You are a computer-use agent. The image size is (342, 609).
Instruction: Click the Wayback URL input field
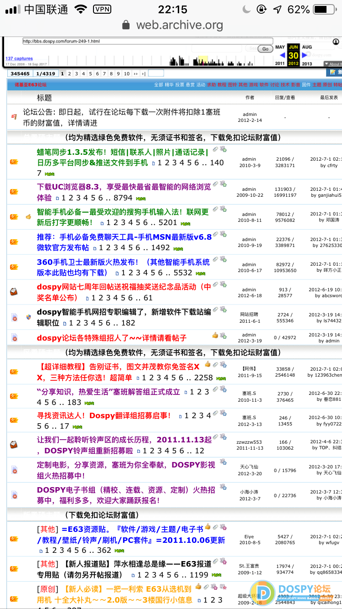click(147, 41)
